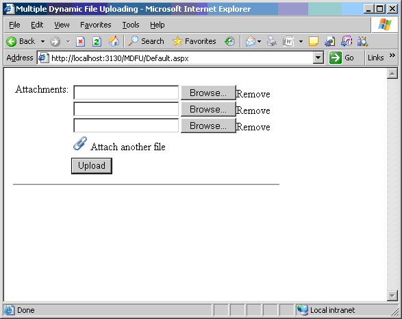Click the first Browse... button
The height and width of the screenshot is (319, 402).
tap(208, 93)
